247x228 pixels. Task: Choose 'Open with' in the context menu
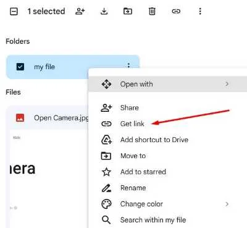tap(167, 84)
